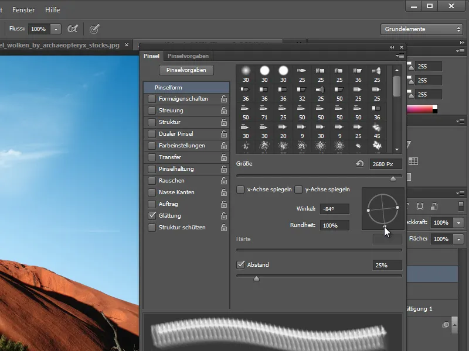Select brush preset with size 71
Viewport: 469px width, 351px height.
[x=264, y=112]
